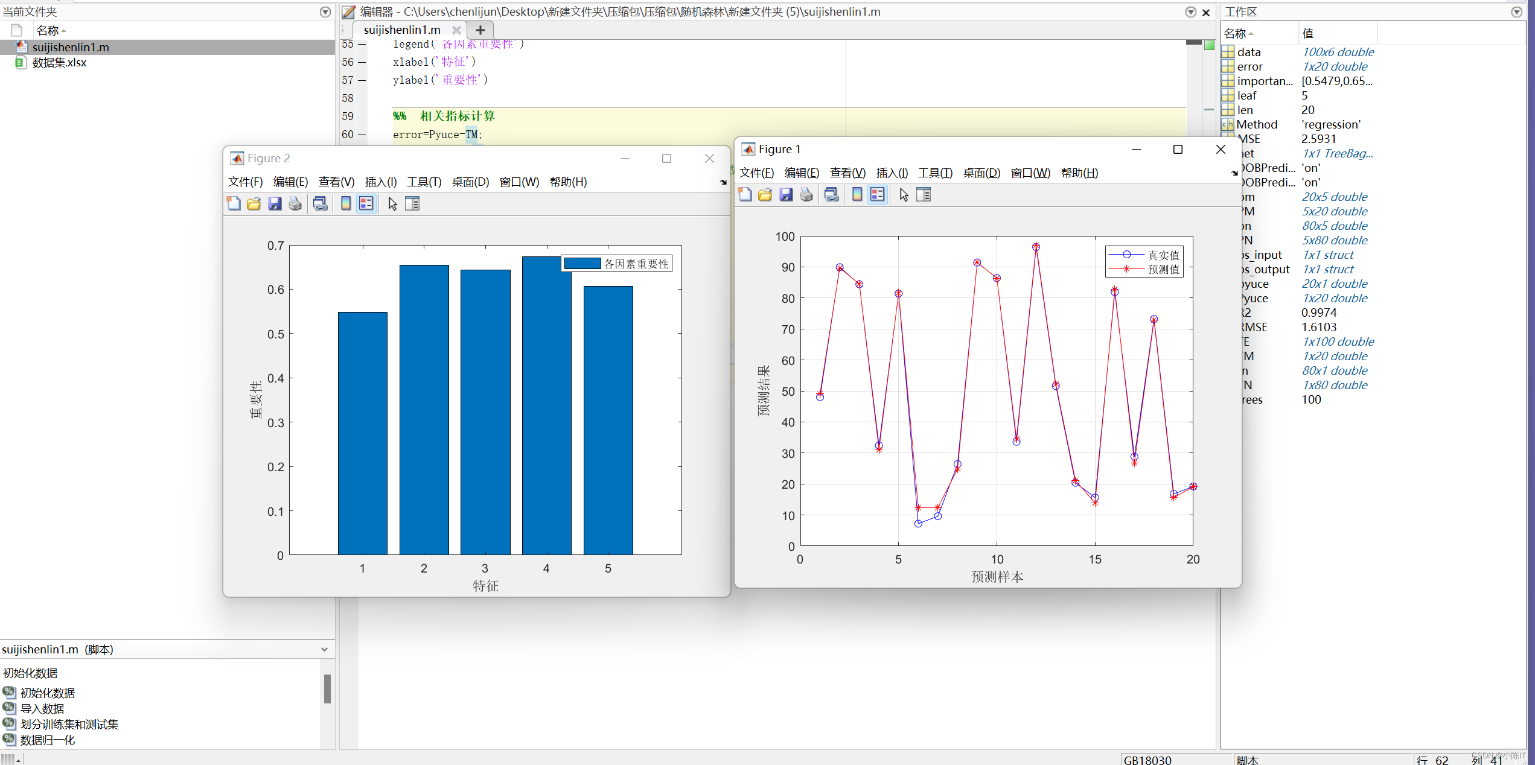Save Figure 1 with the floppy disk icon
Image resolution: width=1535 pixels, height=765 pixels.
pos(786,194)
